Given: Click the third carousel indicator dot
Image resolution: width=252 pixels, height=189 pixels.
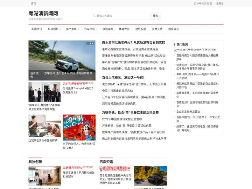Looking at the screenshot, I should 92,43.
